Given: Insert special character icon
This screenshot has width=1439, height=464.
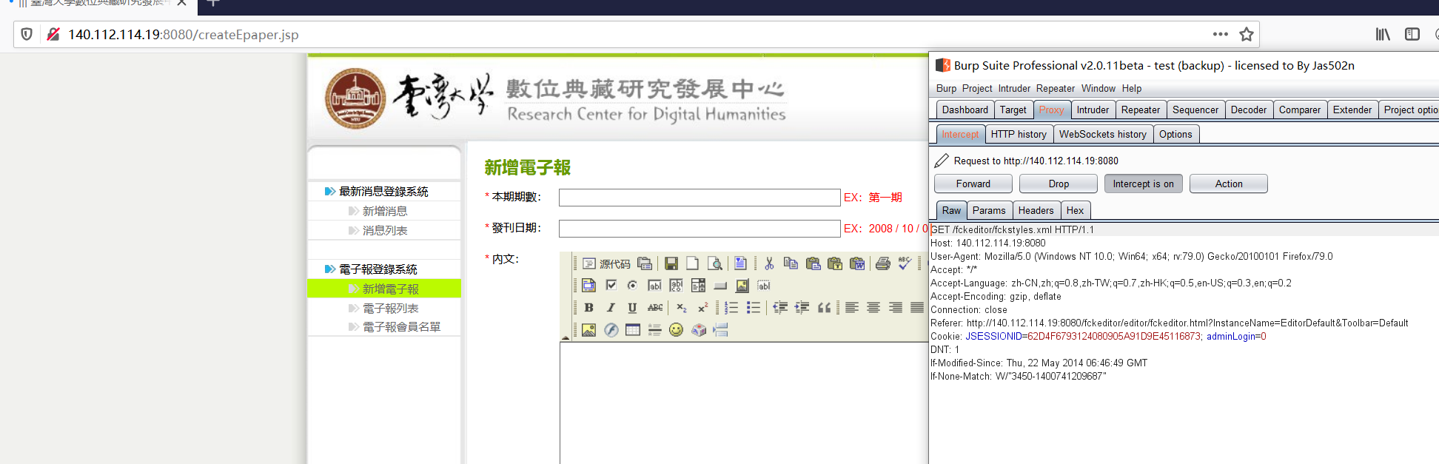Looking at the screenshot, I should 698,330.
